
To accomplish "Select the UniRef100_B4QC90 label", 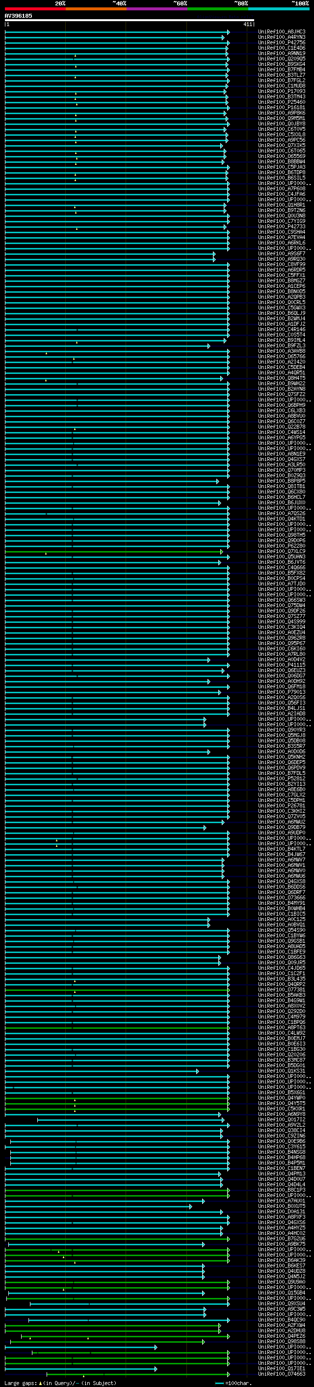I will [282, 1320].
